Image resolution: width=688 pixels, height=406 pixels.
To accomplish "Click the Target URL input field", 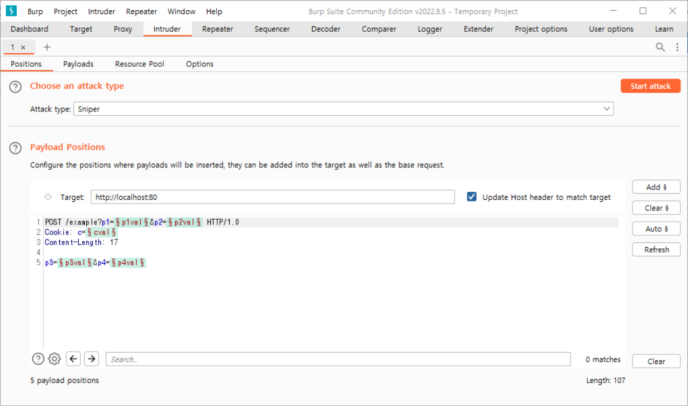I will [273, 197].
